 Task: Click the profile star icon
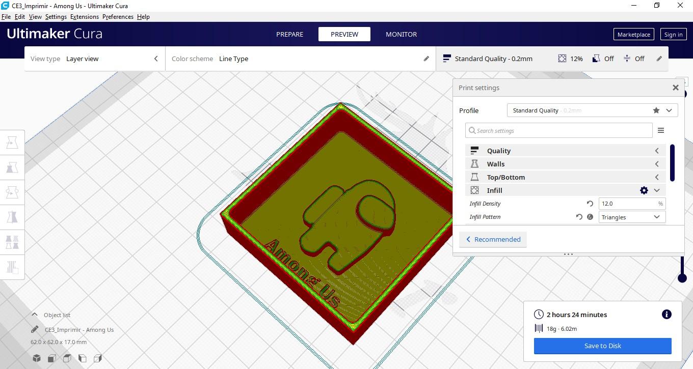click(x=656, y=110)
